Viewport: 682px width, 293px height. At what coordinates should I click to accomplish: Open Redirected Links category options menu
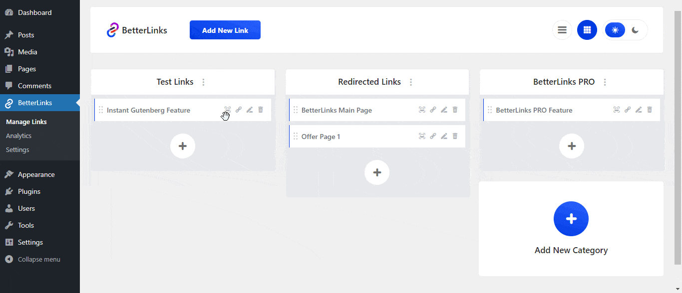click(x=411, y=82)
